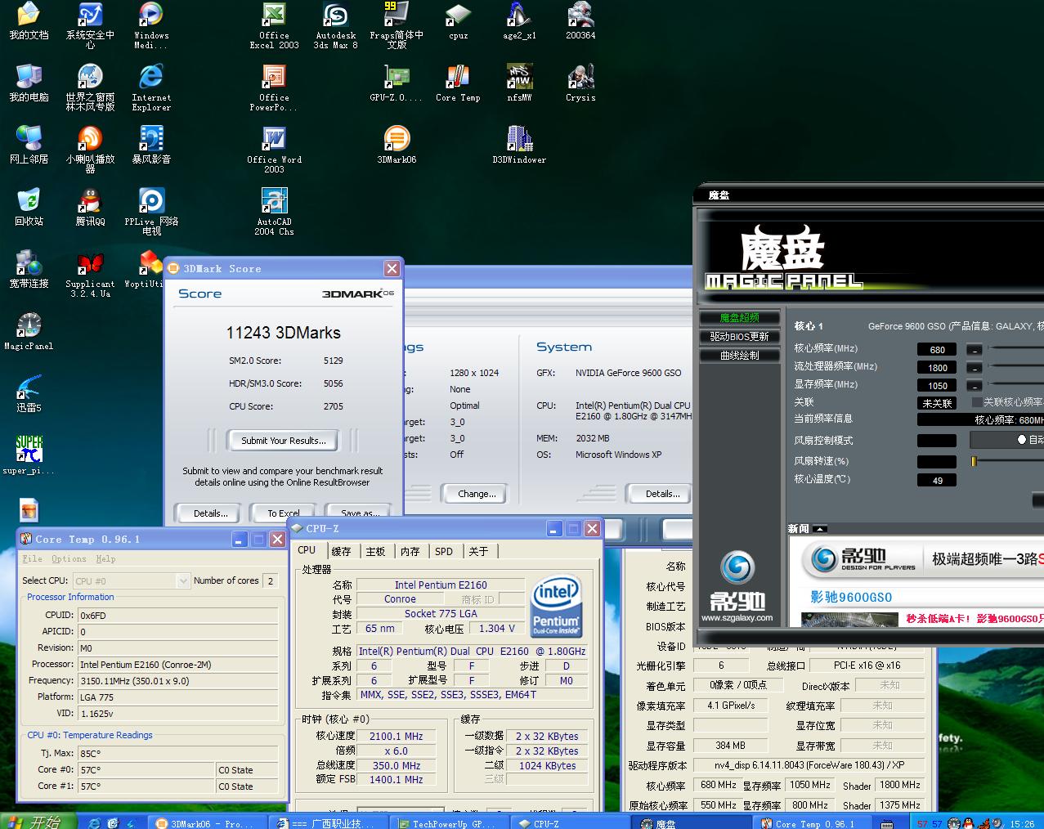Image resolution: width=1044 pixels, height=829 pixels.
Task: Click the Number of cores field
Action: pyautogui.click(x=270, y=580)
